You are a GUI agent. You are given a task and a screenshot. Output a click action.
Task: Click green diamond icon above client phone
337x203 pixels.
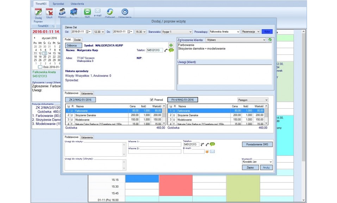[x=171, y=45]
